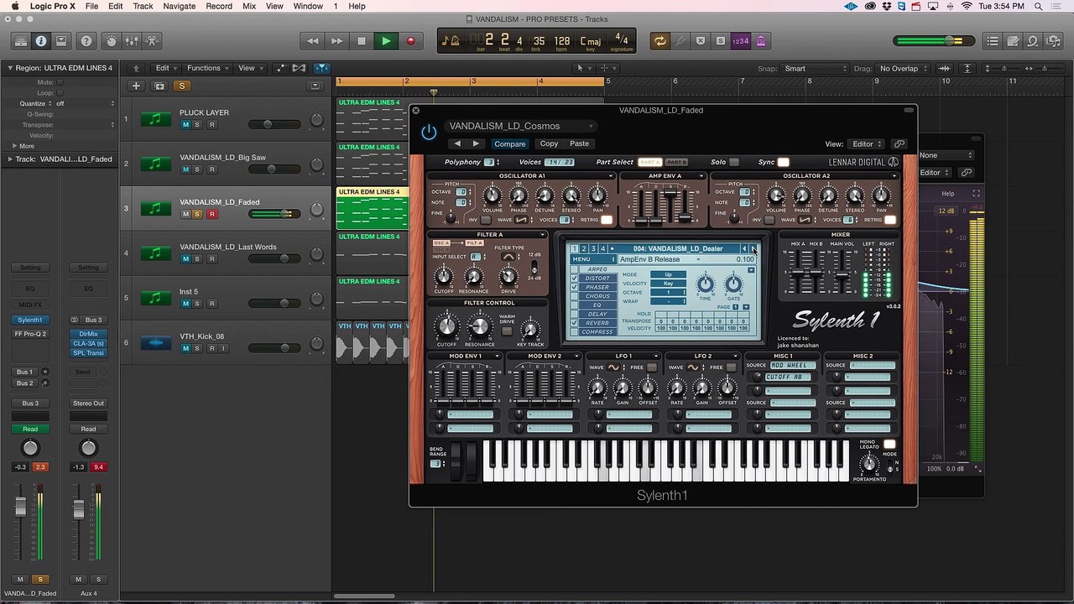Click the Sylenth1 link chain icon
1074x604 pixels.
coord(899,144)
